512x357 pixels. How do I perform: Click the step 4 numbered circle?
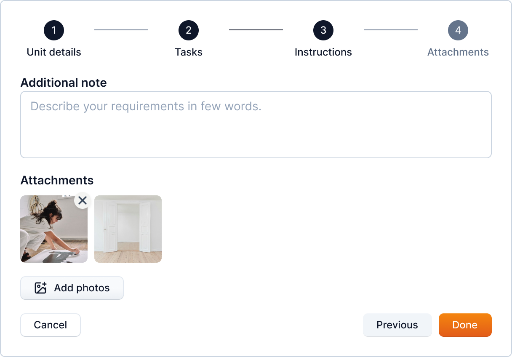tap(458, 30)
